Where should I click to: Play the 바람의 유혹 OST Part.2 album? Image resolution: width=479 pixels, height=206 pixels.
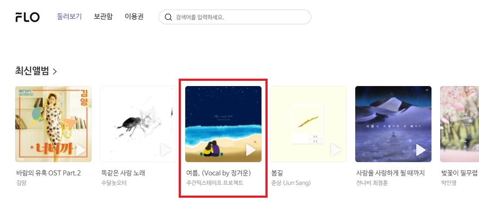[x=81, y=150]
